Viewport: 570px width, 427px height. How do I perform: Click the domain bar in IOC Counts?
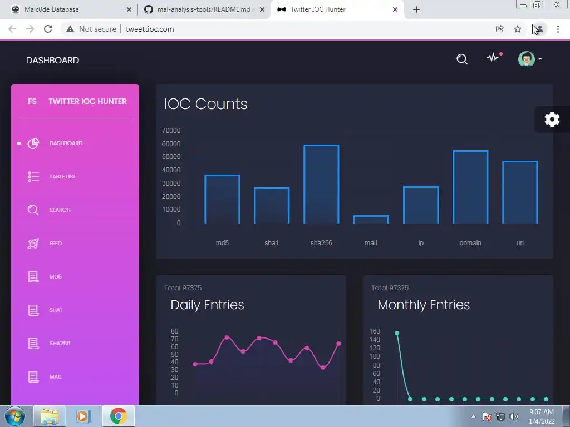[470, 187]
